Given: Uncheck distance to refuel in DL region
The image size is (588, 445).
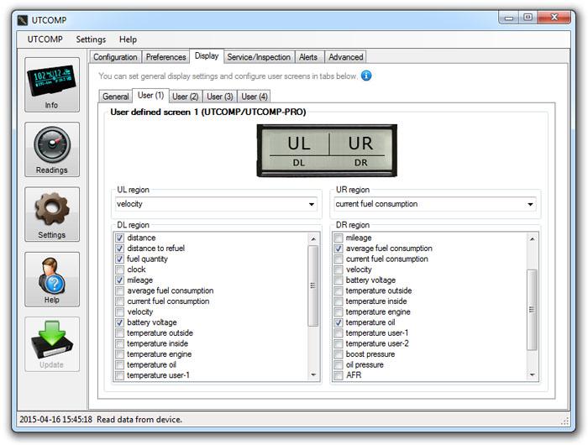Looking at the screenshot, I should point(119,249).
